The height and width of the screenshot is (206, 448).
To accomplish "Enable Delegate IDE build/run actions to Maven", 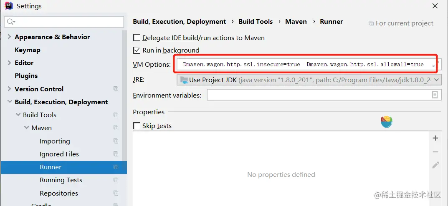I will [x=137, y=38].
